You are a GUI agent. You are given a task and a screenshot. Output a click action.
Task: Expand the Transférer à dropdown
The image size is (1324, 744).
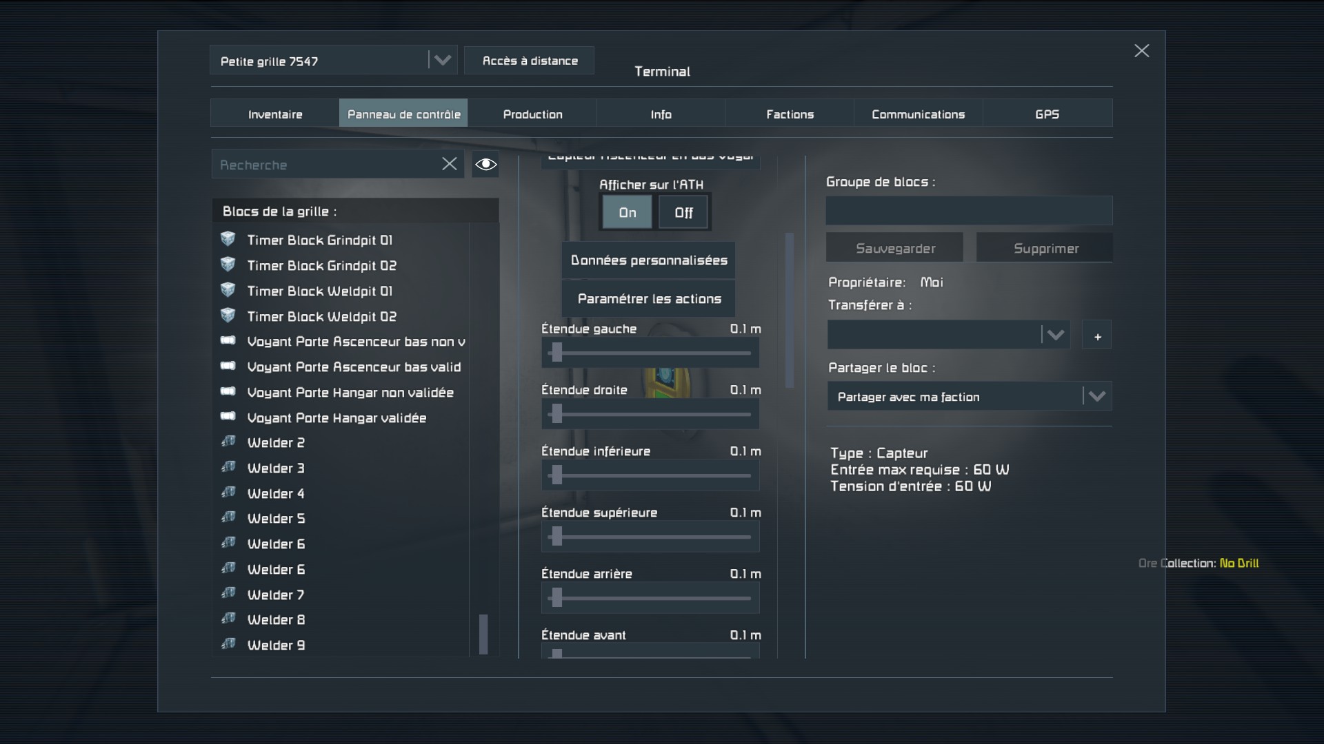[x=1055, y=335]
